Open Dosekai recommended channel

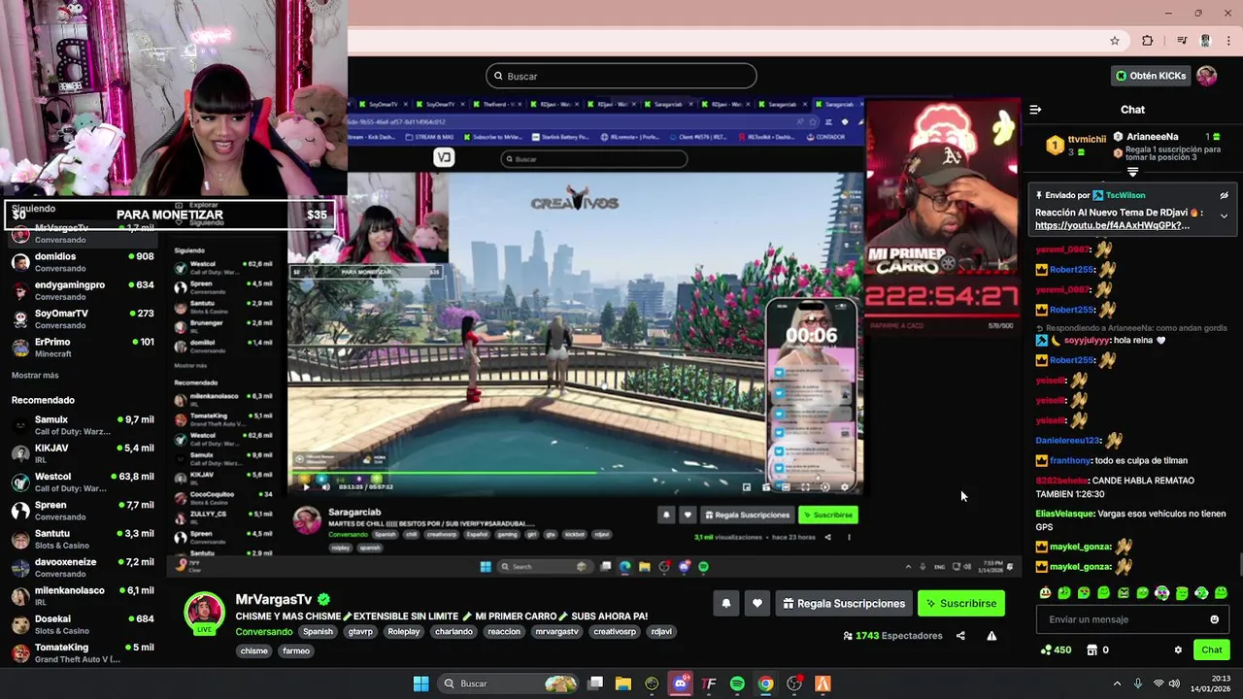pyautogui.click(x=84, y=624)
